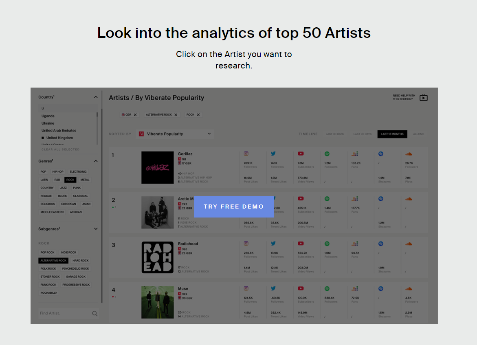Click the Find Artist search field
This screenshot has height=345, width=477.
coord(64,313)
